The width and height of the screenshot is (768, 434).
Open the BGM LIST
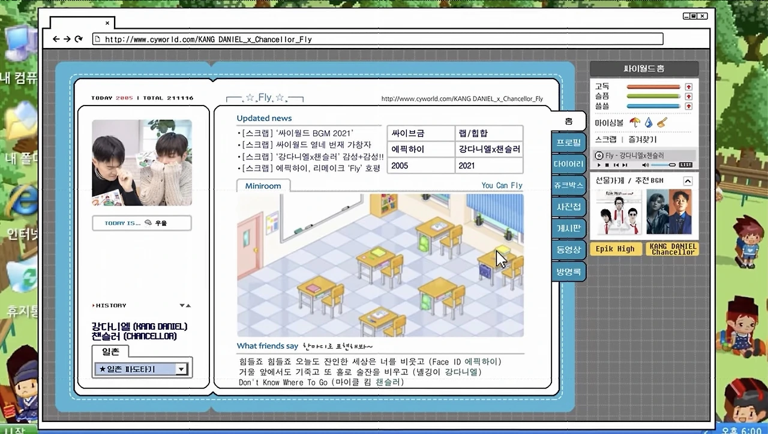[x=685, y=165]
